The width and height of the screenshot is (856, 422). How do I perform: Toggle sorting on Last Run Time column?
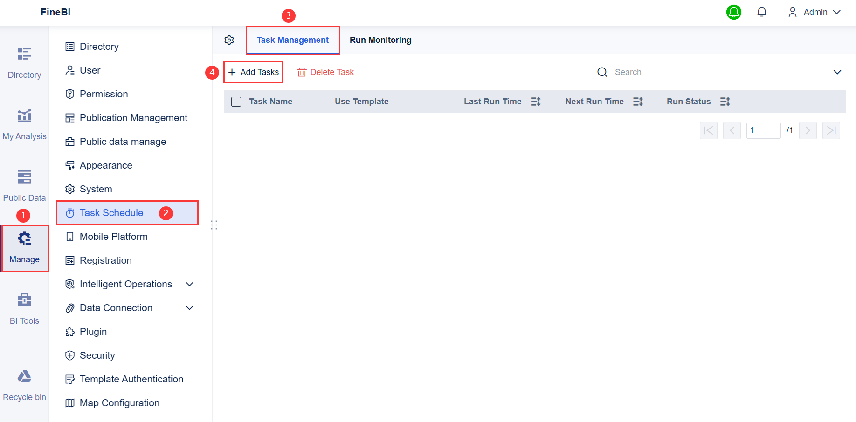point(535,102)
